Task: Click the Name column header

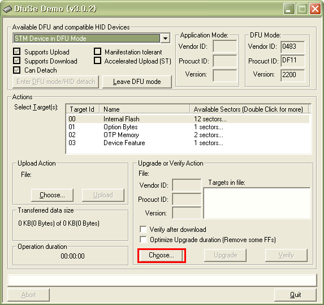Action: (x=145, y=109)
